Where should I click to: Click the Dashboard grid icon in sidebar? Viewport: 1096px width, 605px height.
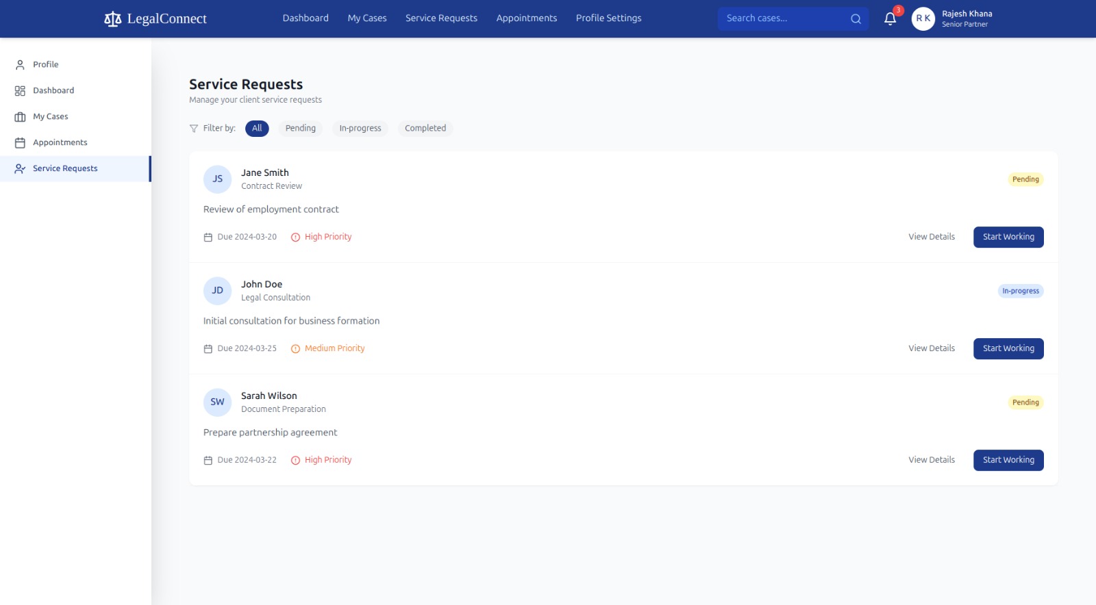coord(20,90)
